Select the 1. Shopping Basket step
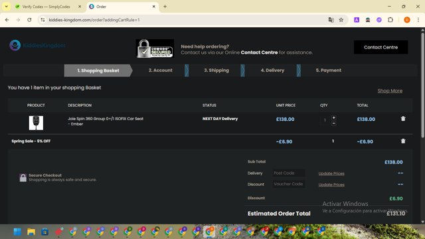 (x=98, y=70)
